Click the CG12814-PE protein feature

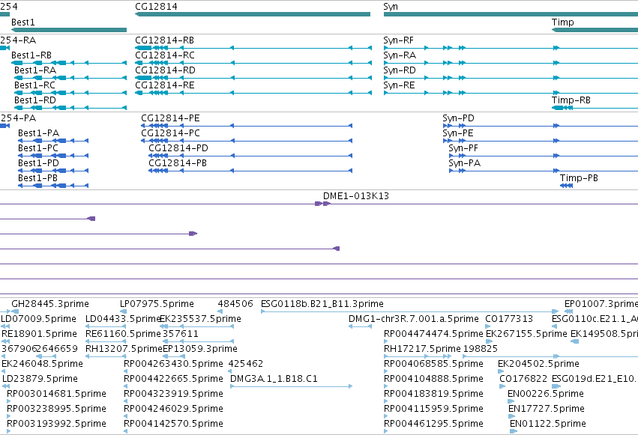click(247, 126)
